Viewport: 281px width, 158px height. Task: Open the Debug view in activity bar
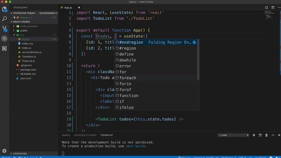point(4,38)
